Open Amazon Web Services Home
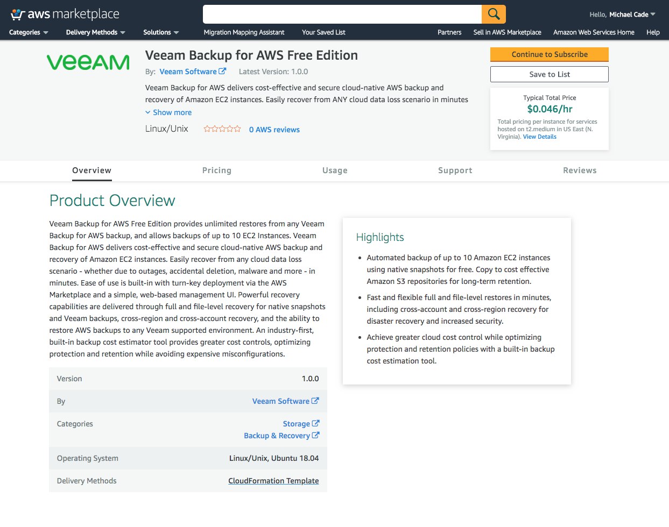 (x=594, y=32)
